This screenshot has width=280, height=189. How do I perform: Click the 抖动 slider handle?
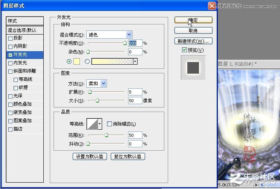(x=88, y=144)
